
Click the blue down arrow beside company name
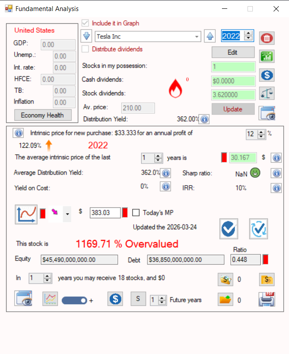coord(86,36)
